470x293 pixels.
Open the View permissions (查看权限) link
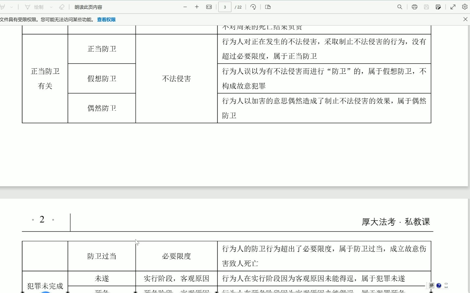pyautogui.click(x=106, y=20)
